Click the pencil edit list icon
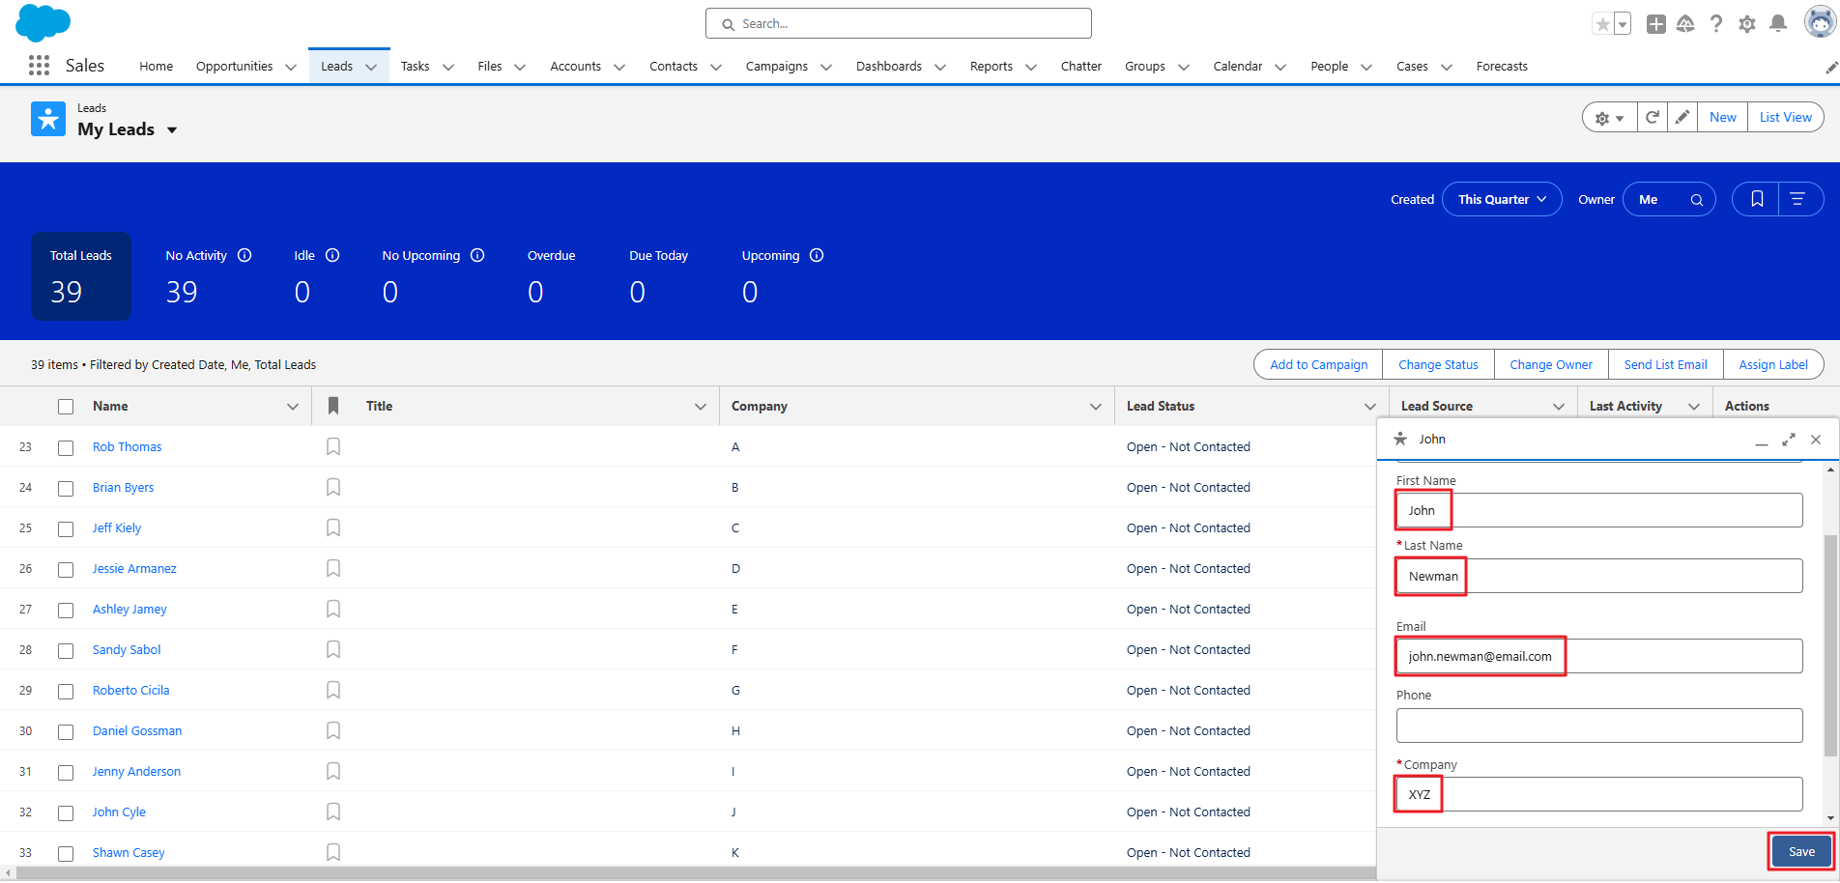 [1682, 118]
